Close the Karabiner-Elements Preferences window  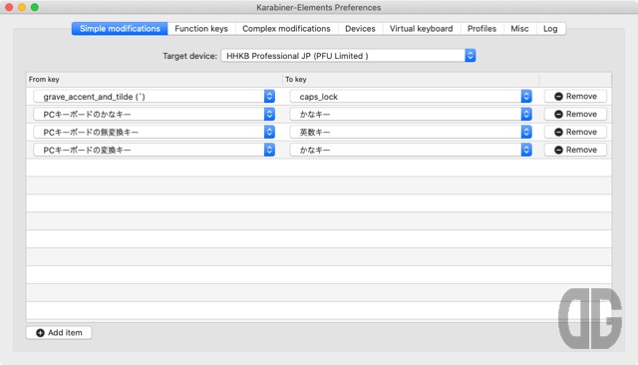[9, 7]
